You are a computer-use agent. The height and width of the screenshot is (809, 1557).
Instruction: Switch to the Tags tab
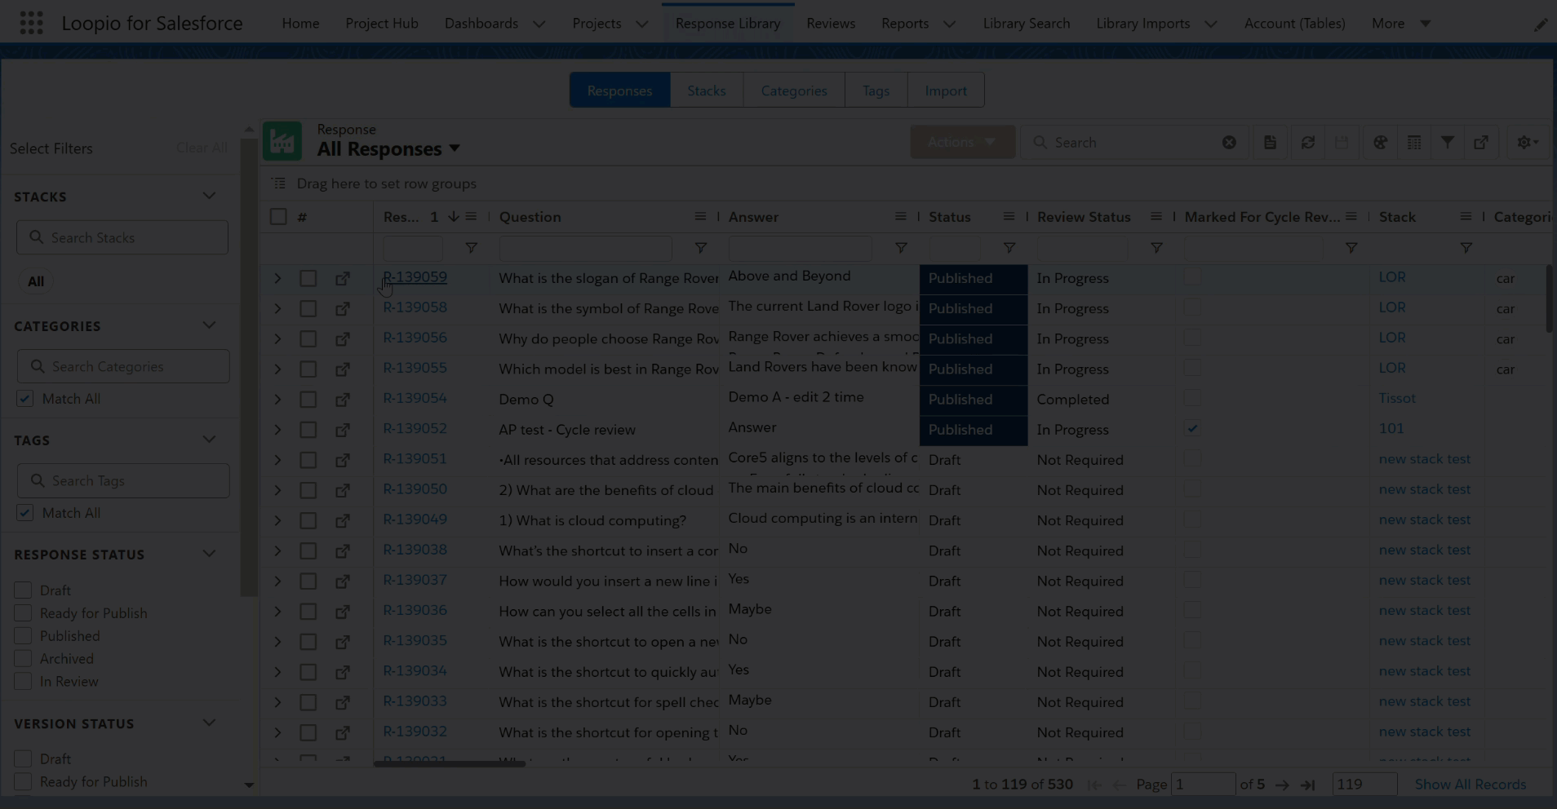pyautogui.click(x=876, y=91)
